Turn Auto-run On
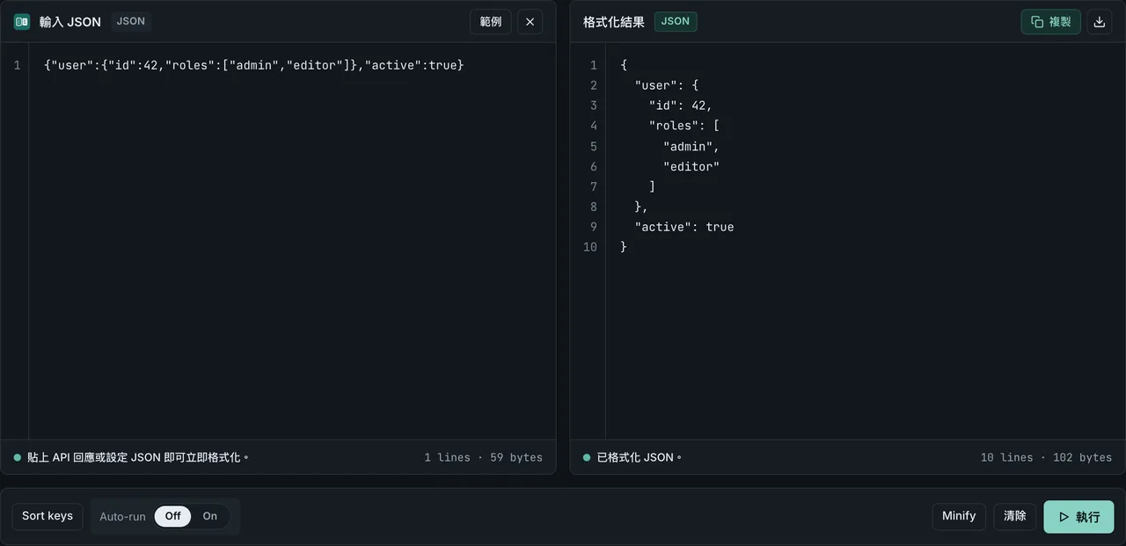 click(x=209, y=516)
